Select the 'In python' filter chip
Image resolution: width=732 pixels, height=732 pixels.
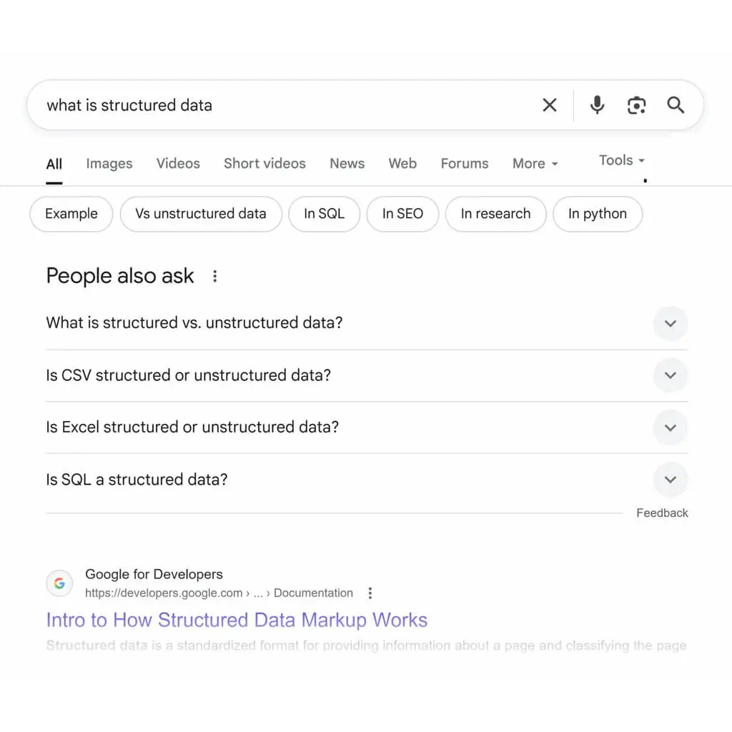coord(598,214)
